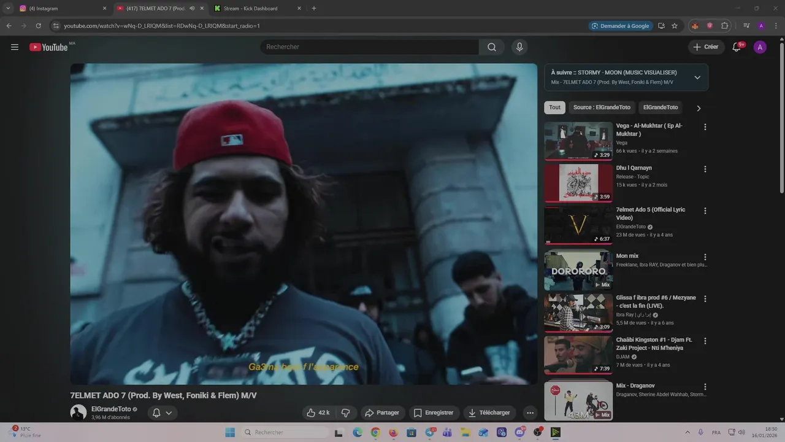Open Mon mix DOROR ORO thumbnail

(x=578, y=271)
